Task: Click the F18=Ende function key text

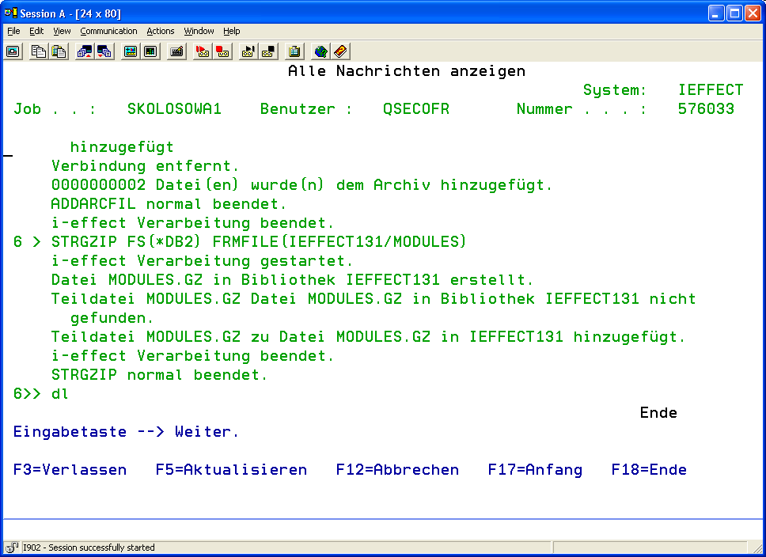Action: point(649,470)
